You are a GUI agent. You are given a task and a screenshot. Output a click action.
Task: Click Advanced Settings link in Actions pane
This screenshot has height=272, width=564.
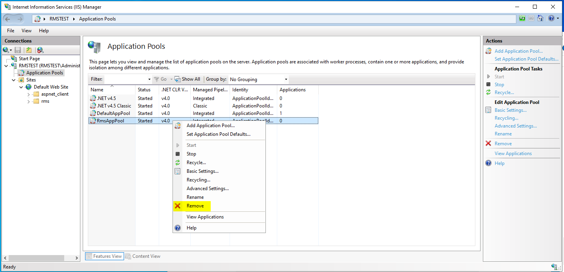[x=516, y=126]
